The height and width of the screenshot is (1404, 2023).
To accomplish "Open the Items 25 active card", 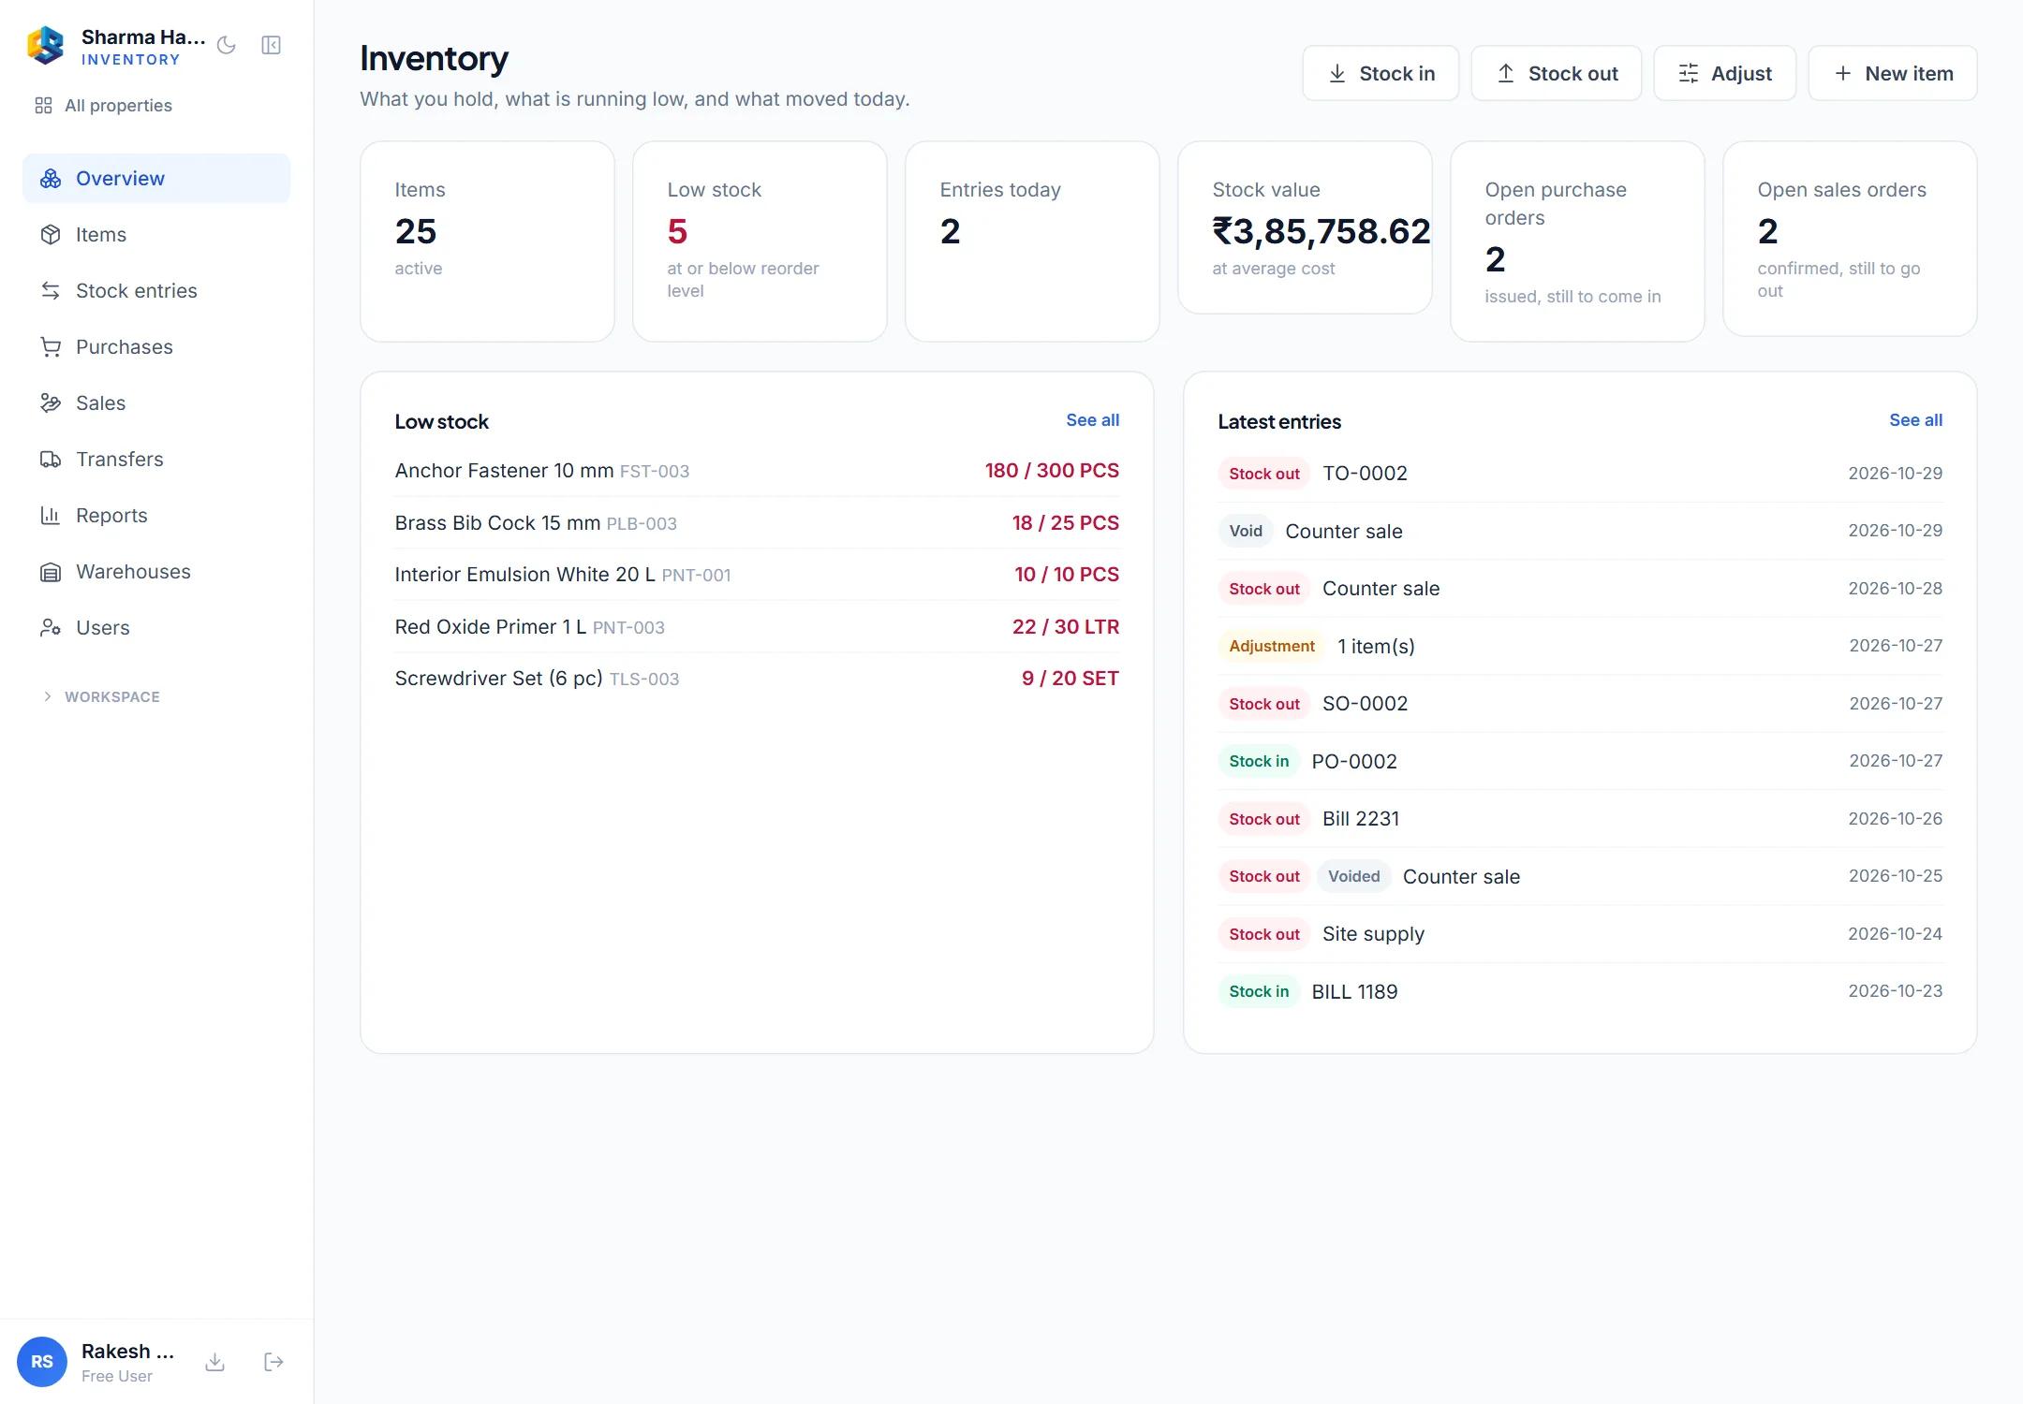I will [x=487, y=241].
